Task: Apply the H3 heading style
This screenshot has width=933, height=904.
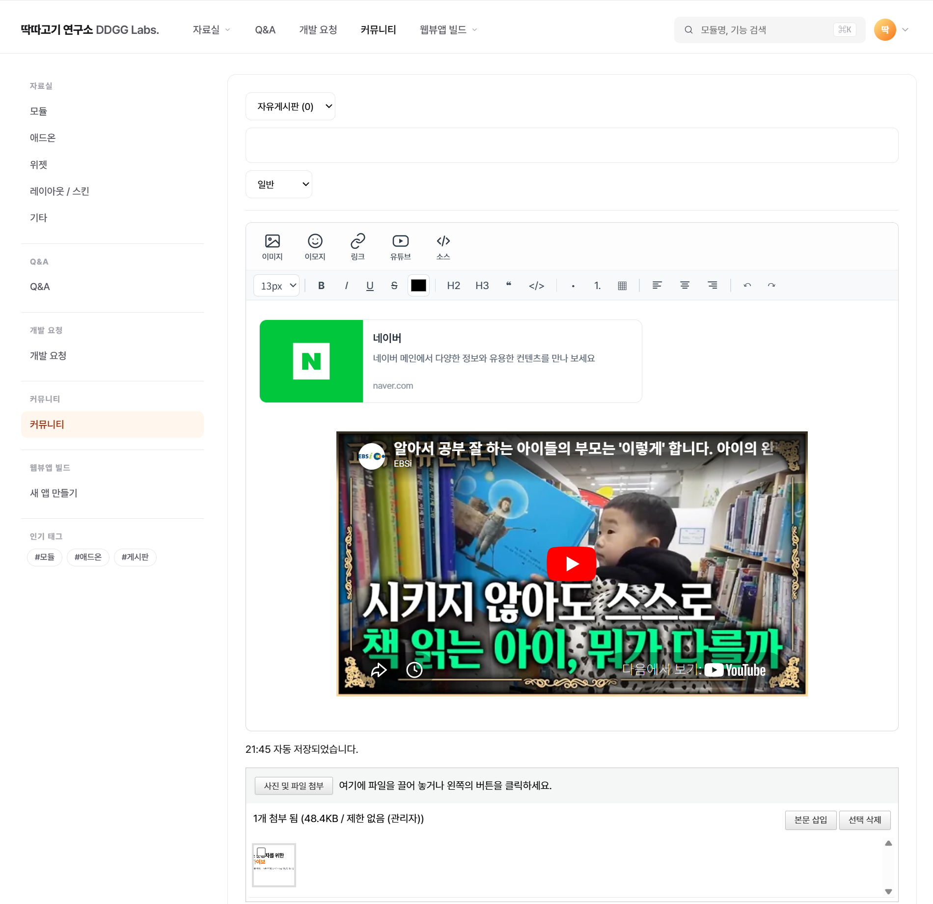Action: [482, 286]
